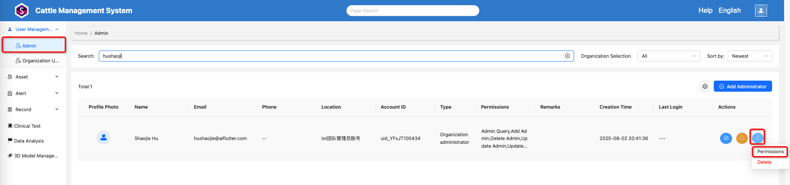The height and width of the screenshot is (185, 790).
Task: Click the 2025-08-02 20:41:36 creation time
Action: click(x=623, y=138)
